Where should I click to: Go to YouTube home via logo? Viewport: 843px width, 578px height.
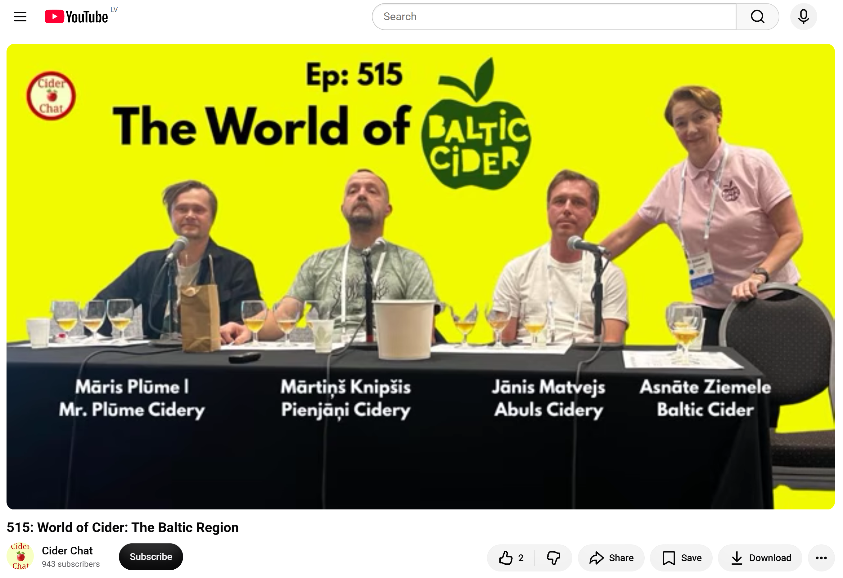pos(76,17)
